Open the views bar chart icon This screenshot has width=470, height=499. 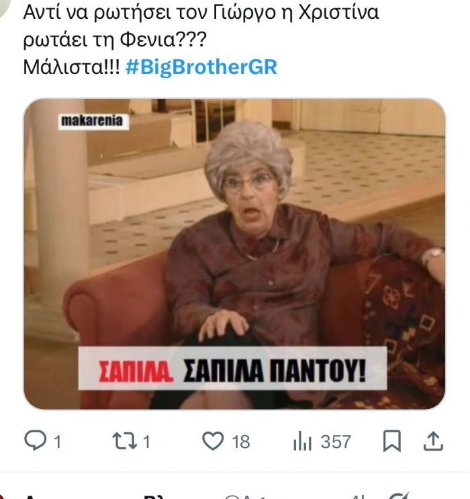click(x=302, y=442)
